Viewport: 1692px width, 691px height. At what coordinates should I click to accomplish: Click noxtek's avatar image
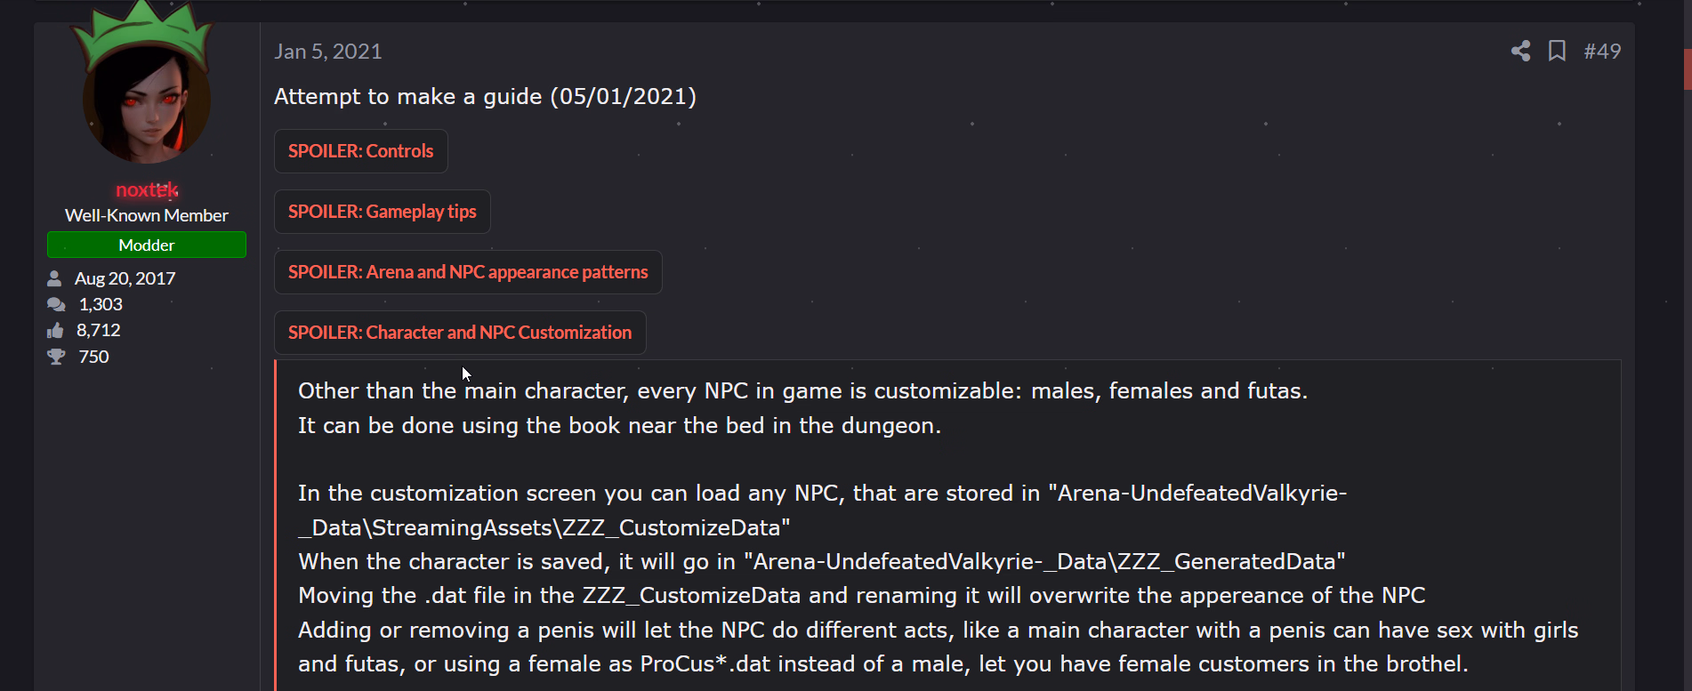pos(147,98)
